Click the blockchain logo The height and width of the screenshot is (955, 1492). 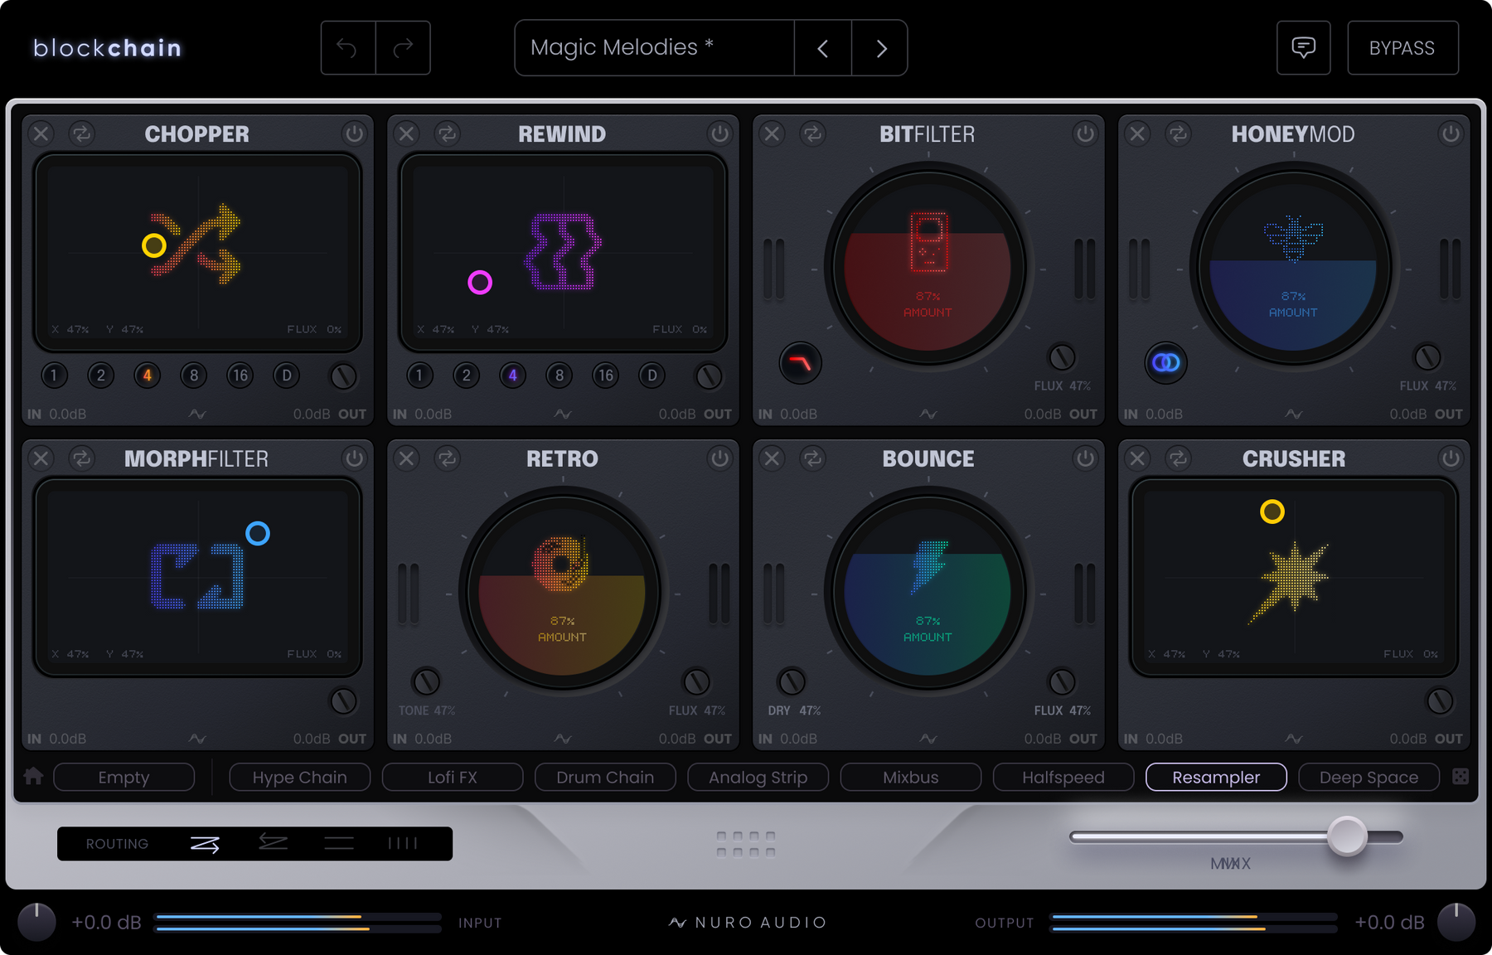click(108, 48)
